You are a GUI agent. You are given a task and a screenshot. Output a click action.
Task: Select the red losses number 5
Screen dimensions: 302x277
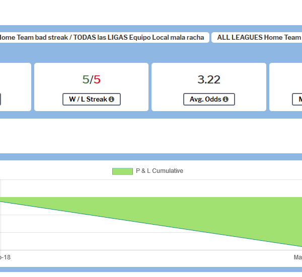97,79
